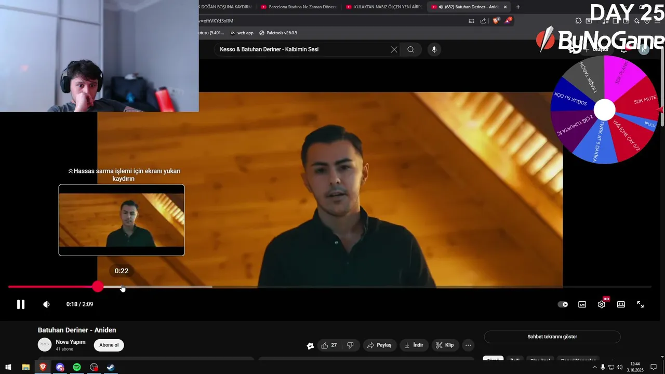Open the Windows notification center icon
Viewport: 665px width, 374px height.
(x=654, y=367)
